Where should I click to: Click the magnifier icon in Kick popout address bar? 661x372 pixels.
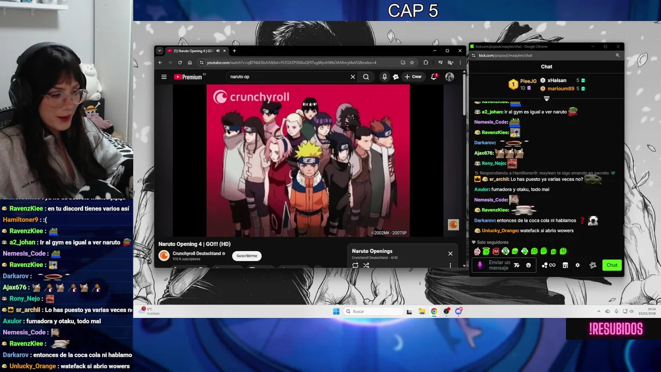point(617,55)
